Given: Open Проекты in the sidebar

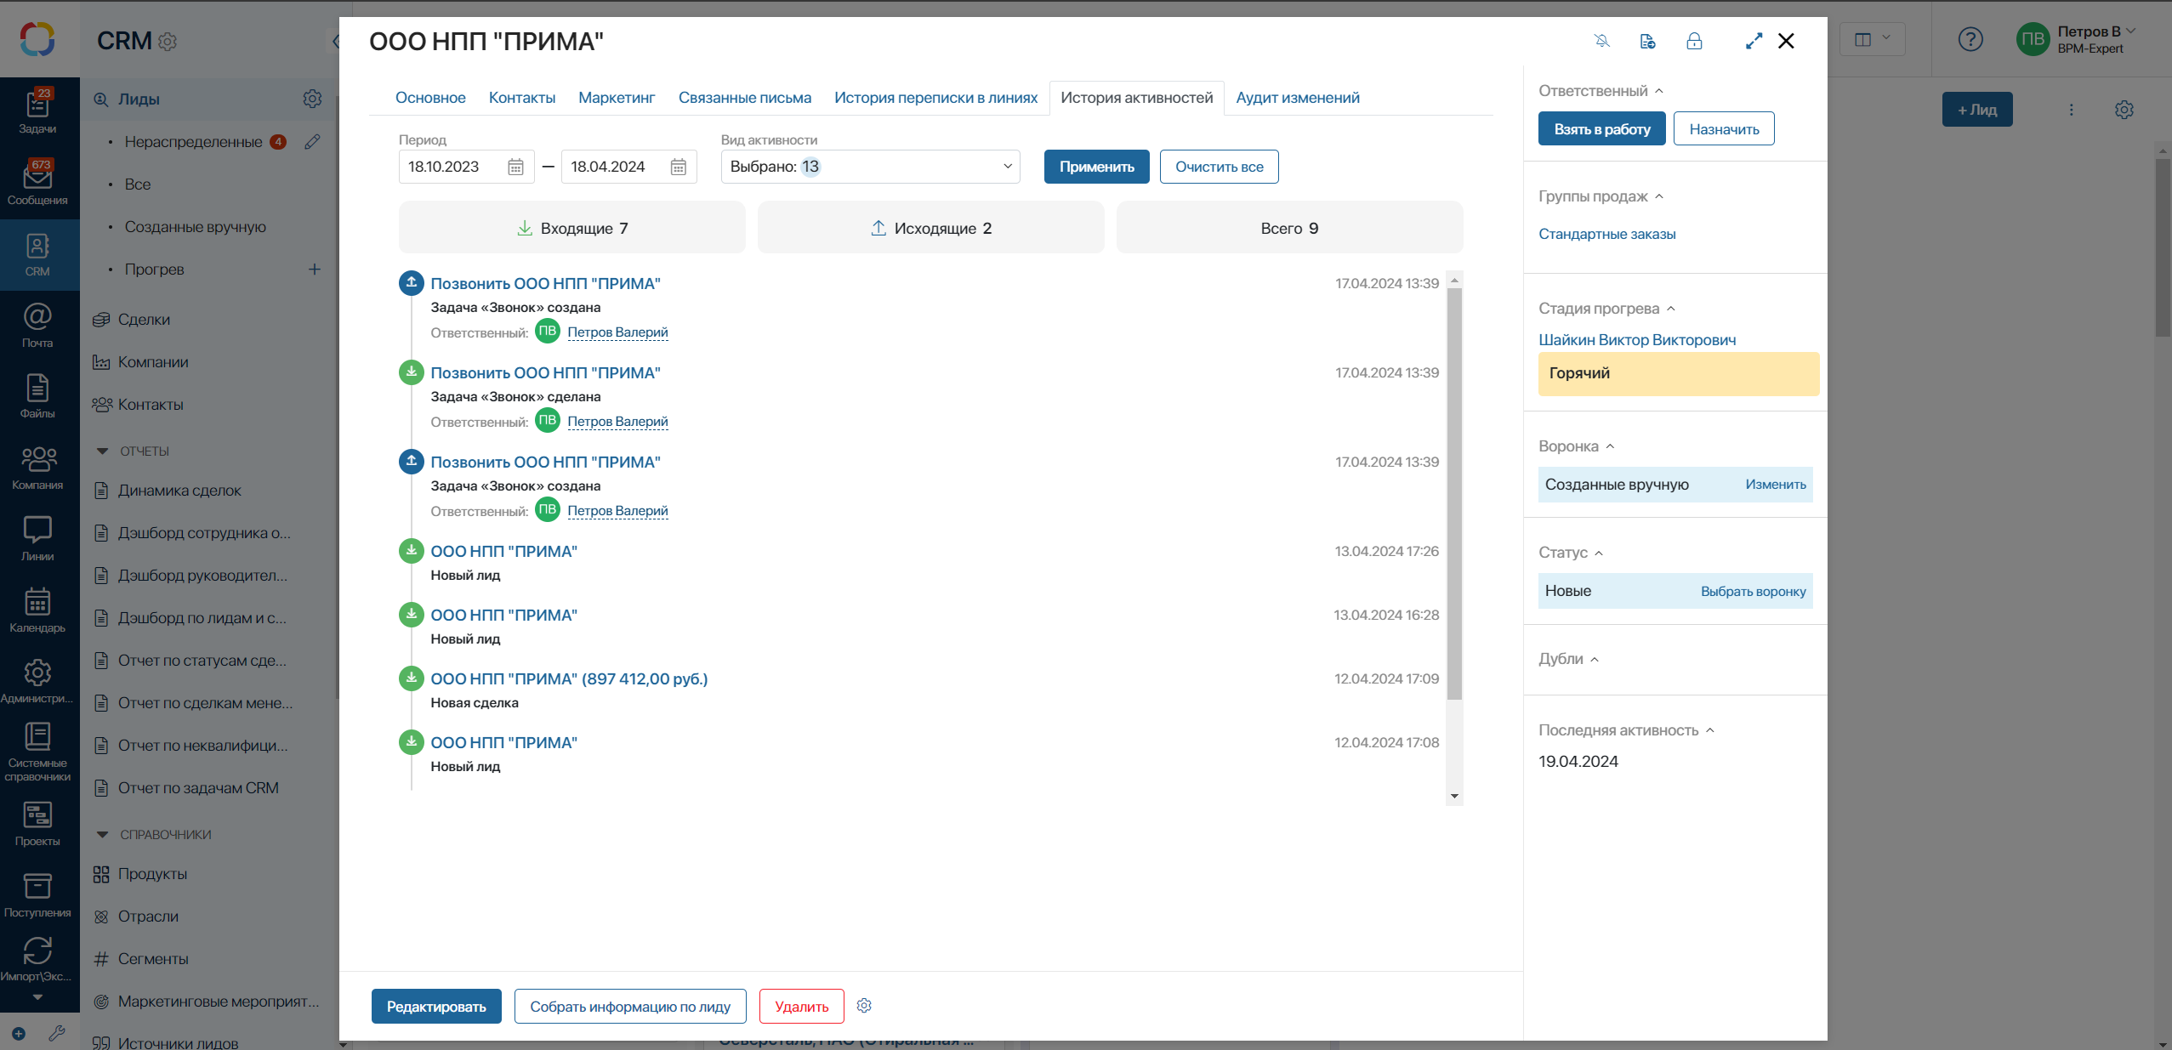Looking at the screenshot, I should pyautogui.click(x=37, y=825).
